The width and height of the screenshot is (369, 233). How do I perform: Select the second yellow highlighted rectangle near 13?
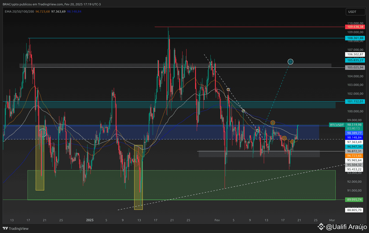point(138,177)
